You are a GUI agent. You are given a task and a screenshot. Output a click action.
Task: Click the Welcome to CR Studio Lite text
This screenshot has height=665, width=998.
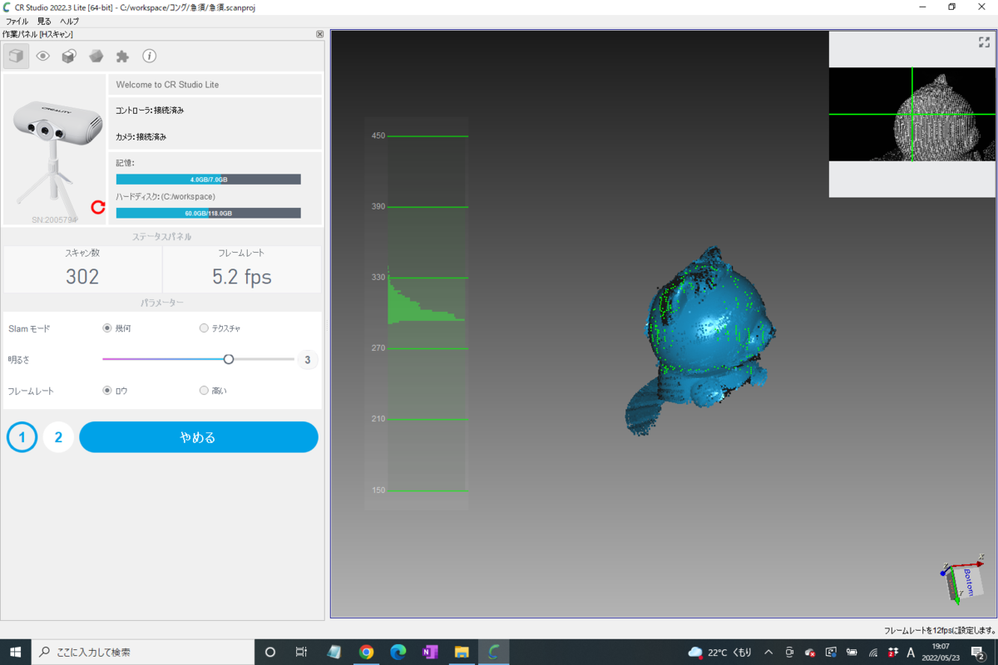click(167, 85)
